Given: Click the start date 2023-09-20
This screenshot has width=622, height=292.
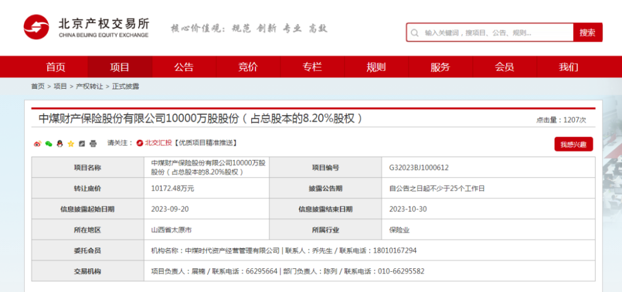Looking at the screenshot, I should 170,209.
